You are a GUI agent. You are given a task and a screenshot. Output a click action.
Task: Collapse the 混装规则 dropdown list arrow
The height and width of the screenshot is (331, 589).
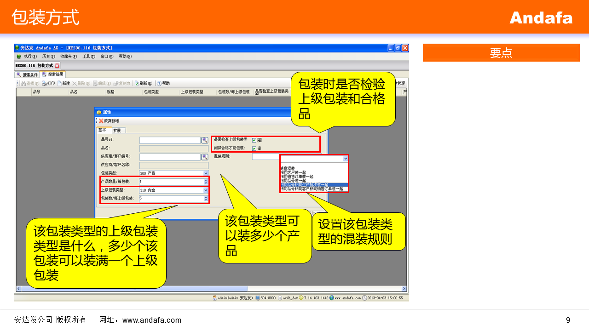coord(346,158)
